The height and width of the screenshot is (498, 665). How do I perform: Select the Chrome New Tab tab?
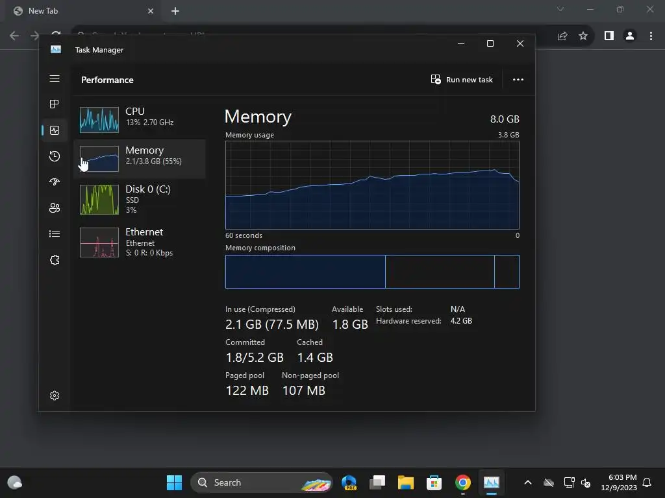82,11
